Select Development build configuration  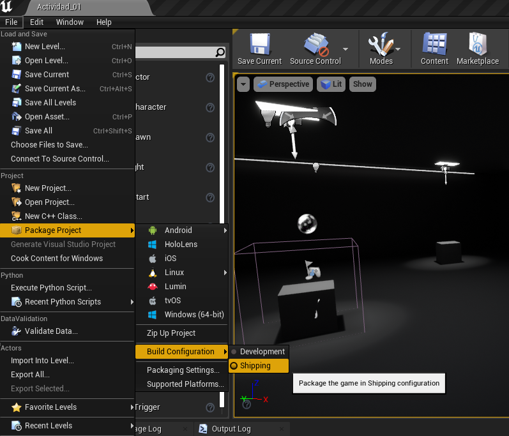(259, 352)
